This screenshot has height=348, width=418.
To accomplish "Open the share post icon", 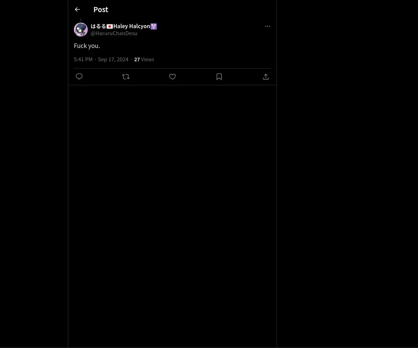I will [266, 77].
